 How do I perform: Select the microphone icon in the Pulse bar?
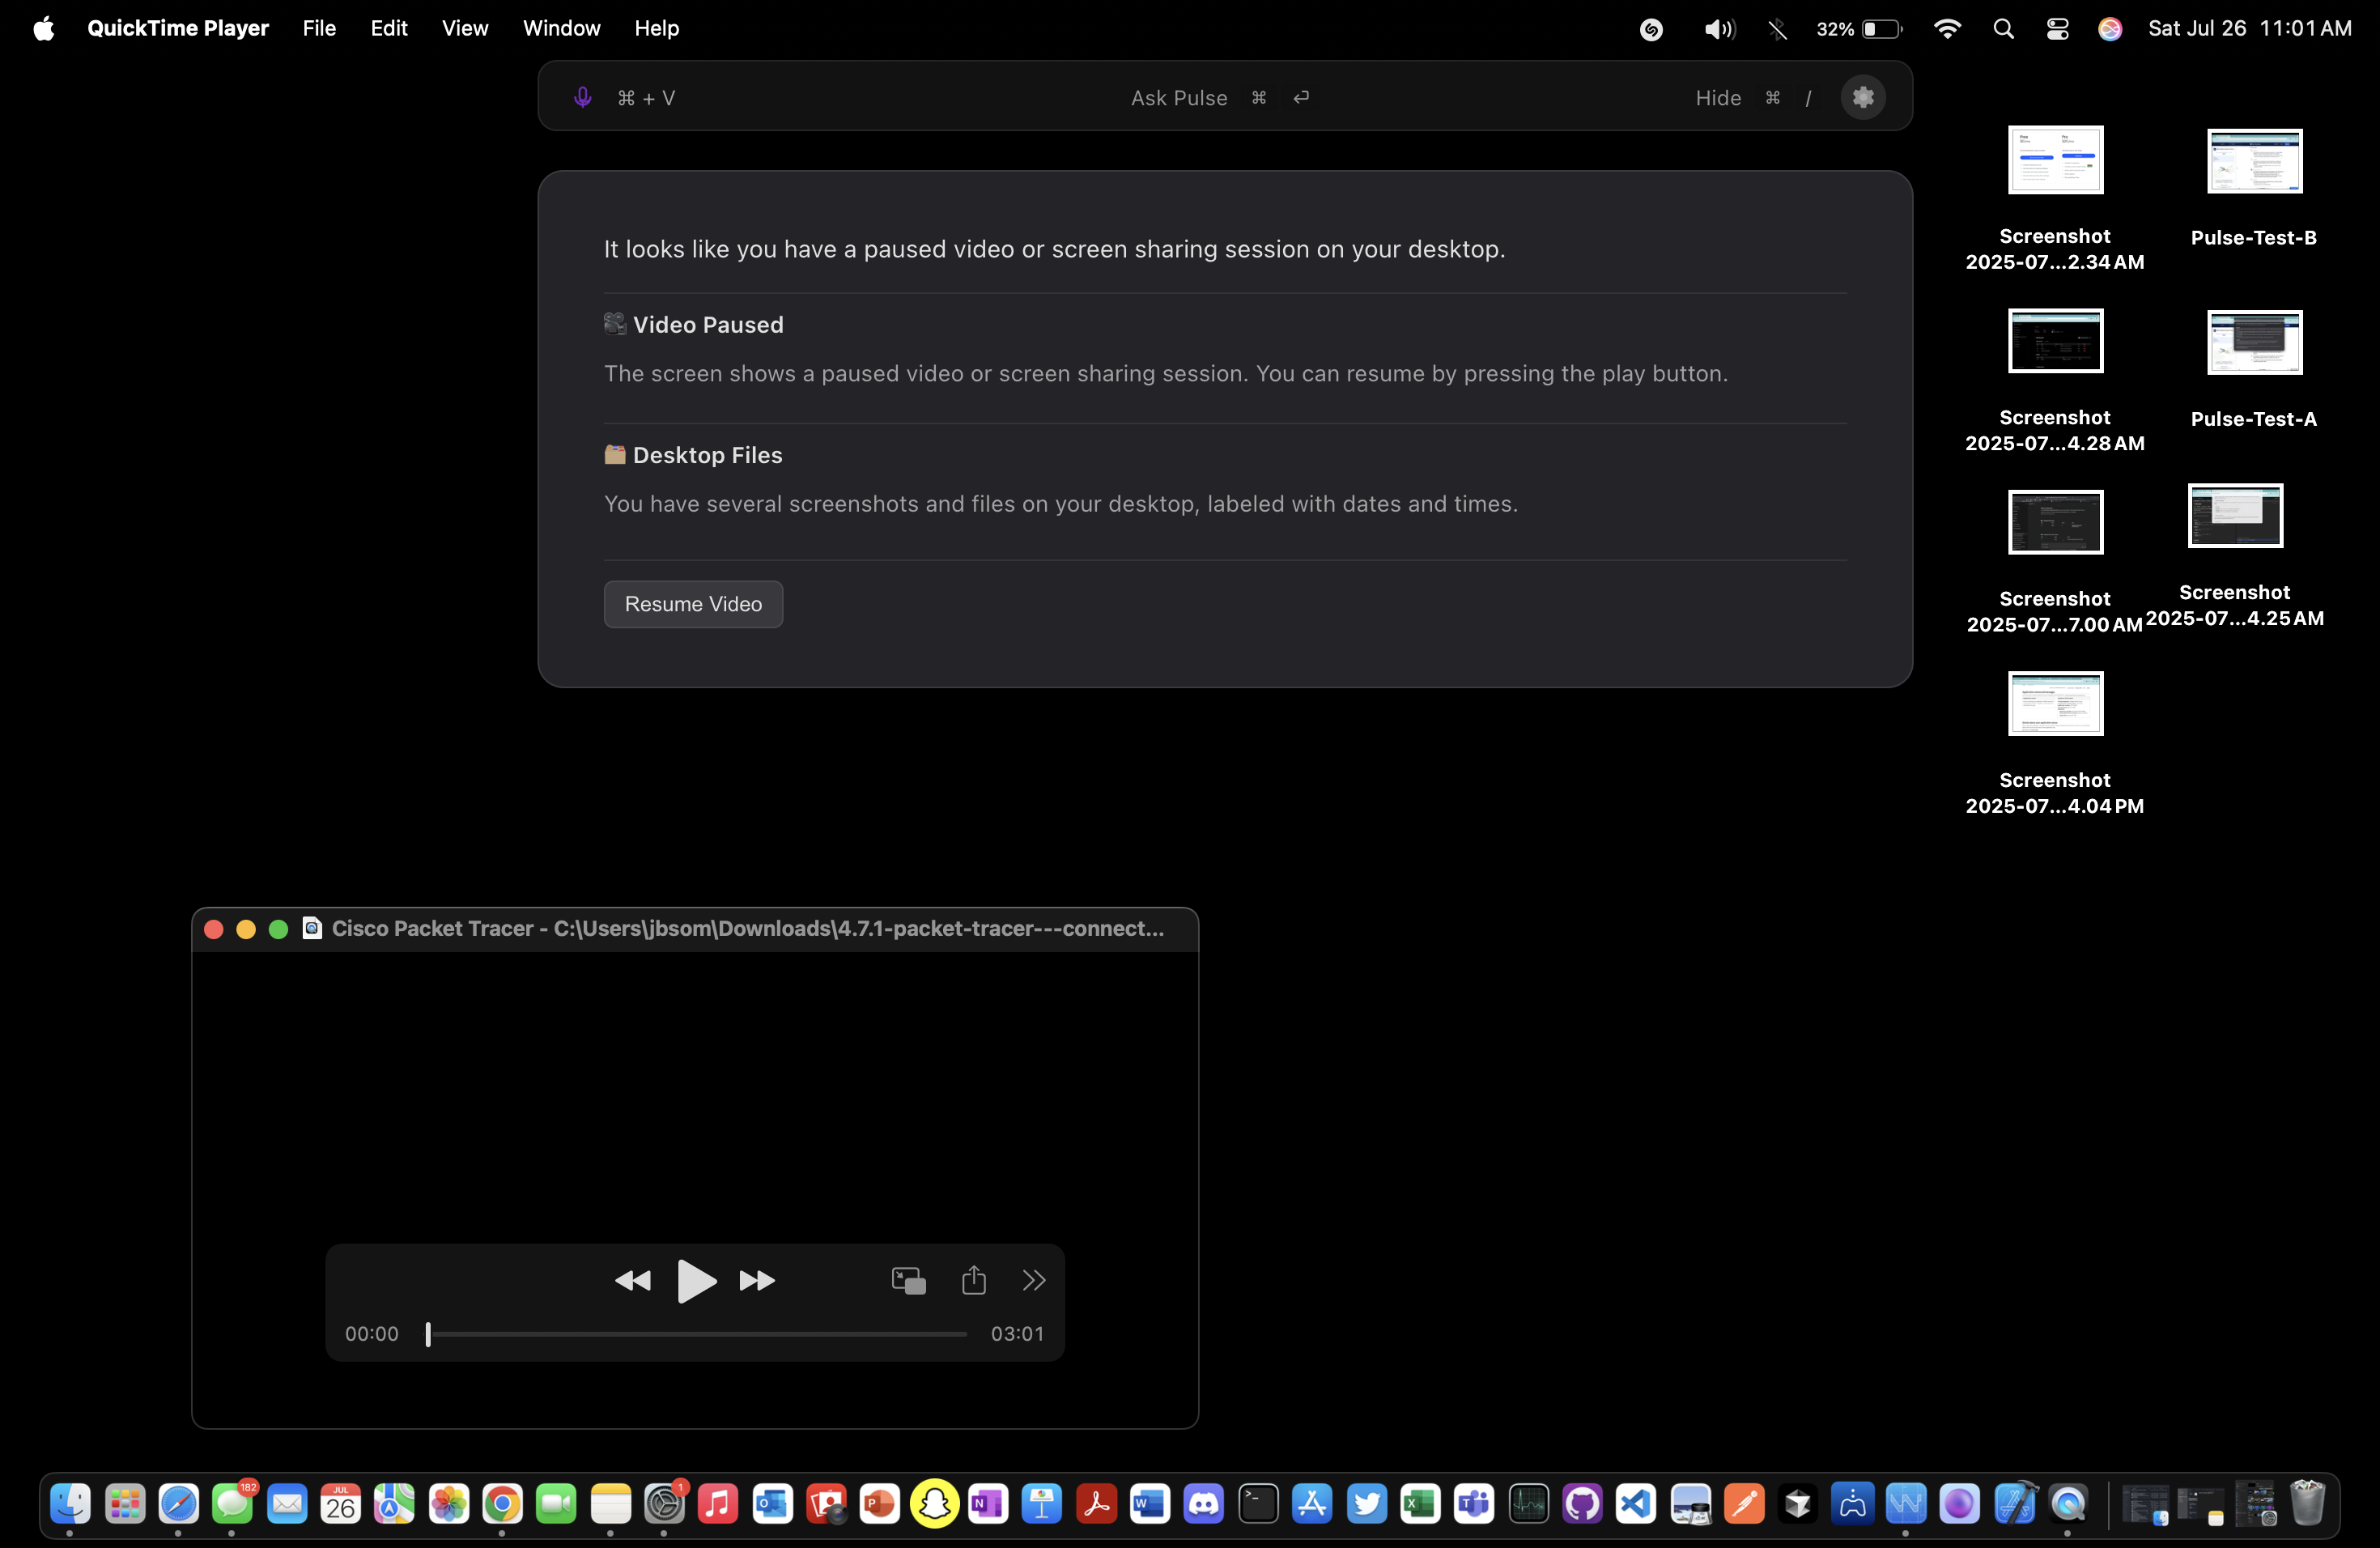(583, 97)
